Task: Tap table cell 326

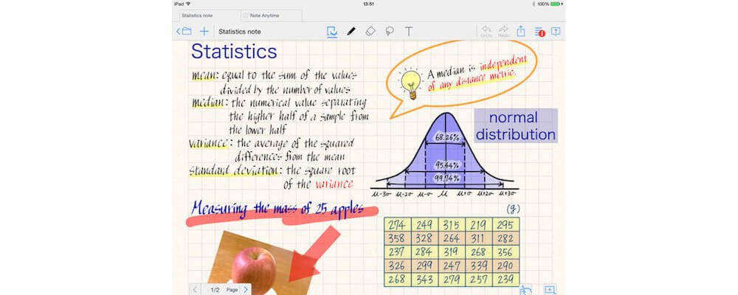Action: (x=397, y=265)
